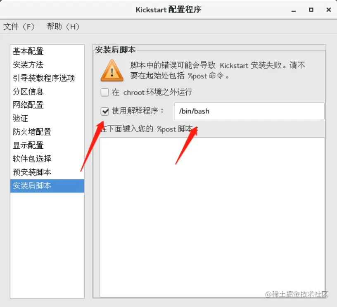Screen dimensions: 337x307
Task: Go to 软件包选择 section
Action: pos(47,159)
